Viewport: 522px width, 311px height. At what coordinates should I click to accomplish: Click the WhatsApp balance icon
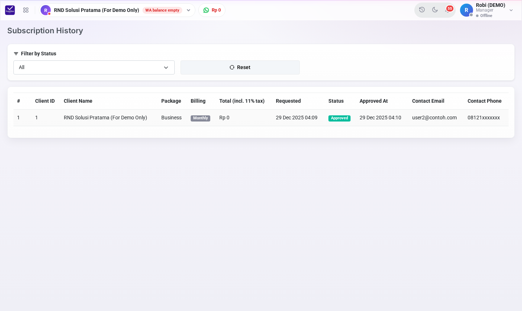tap(206, 10)
